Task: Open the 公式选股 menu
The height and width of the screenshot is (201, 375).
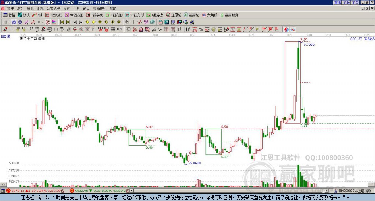Action: (x=53, y=8)
